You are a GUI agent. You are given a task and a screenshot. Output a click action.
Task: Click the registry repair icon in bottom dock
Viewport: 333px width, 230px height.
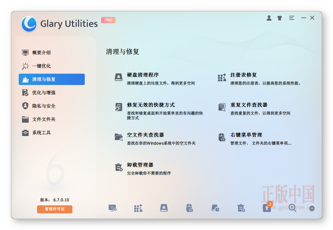[138, 208]
